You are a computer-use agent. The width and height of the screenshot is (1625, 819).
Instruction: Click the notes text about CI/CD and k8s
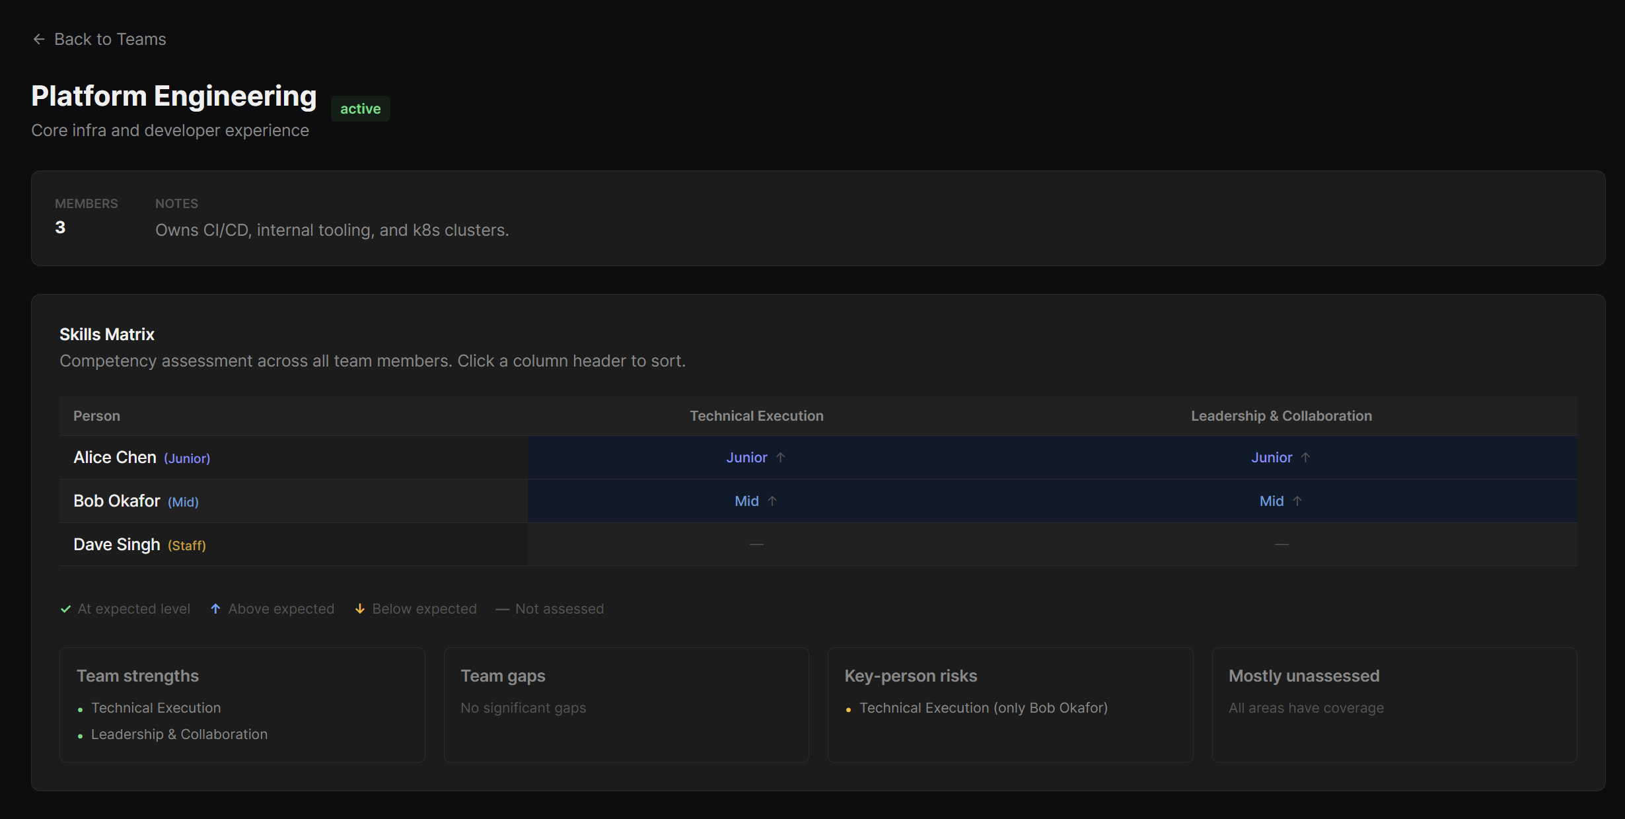tap(332, 231)
